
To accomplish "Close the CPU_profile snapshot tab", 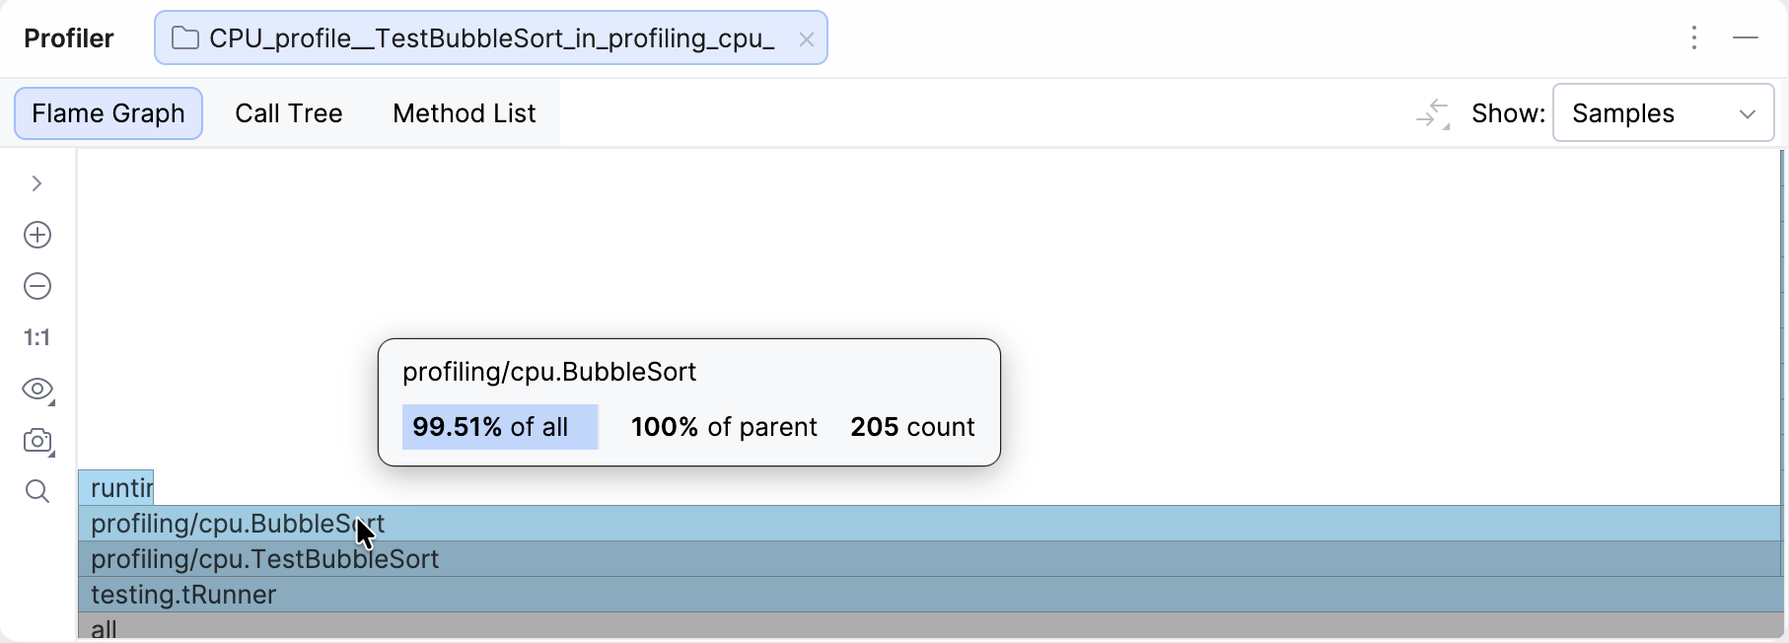I will pos(807,39).
